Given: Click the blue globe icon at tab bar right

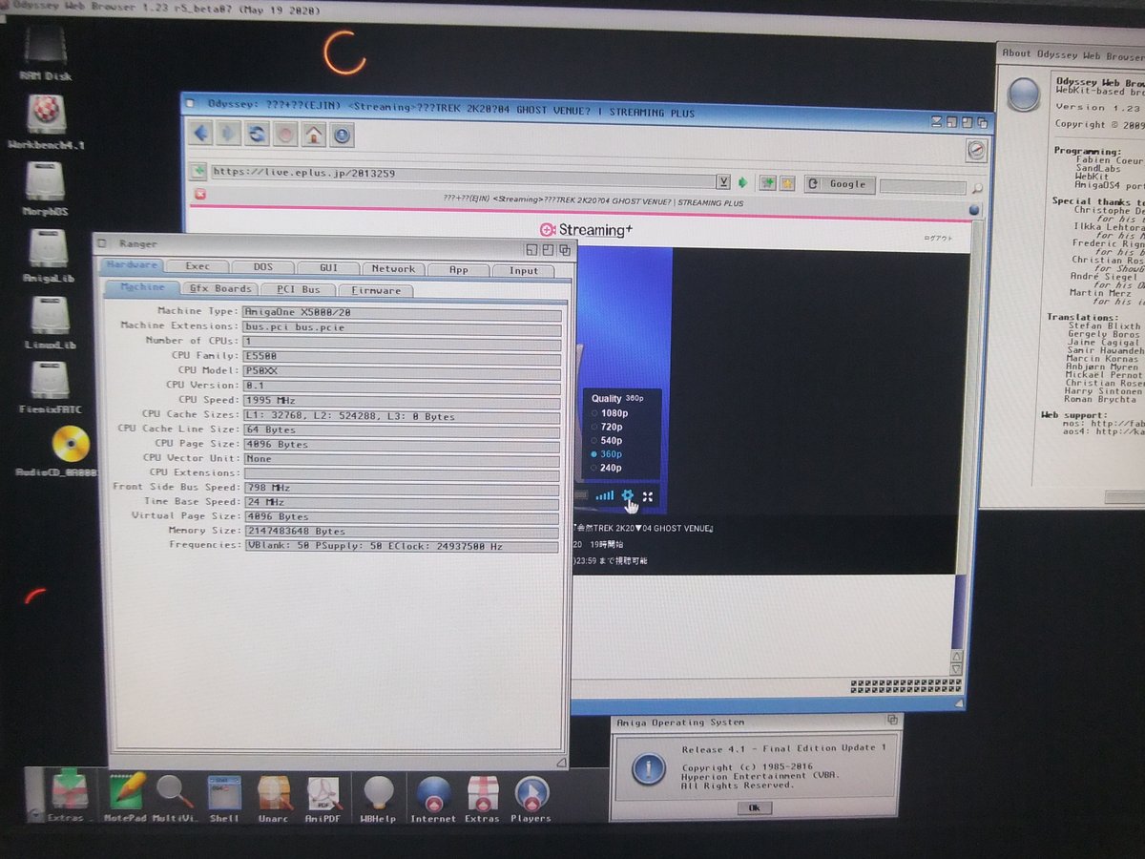Looking at the screenshot, I should point(974,210).
